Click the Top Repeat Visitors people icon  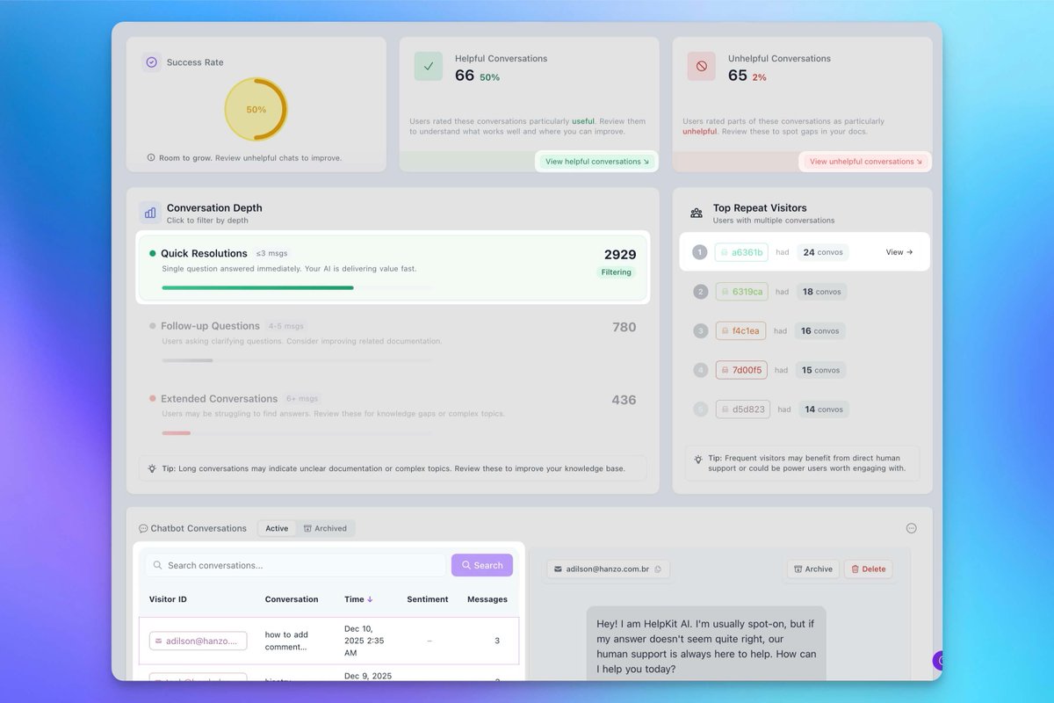pyautogui.click(x=697, y=213)
